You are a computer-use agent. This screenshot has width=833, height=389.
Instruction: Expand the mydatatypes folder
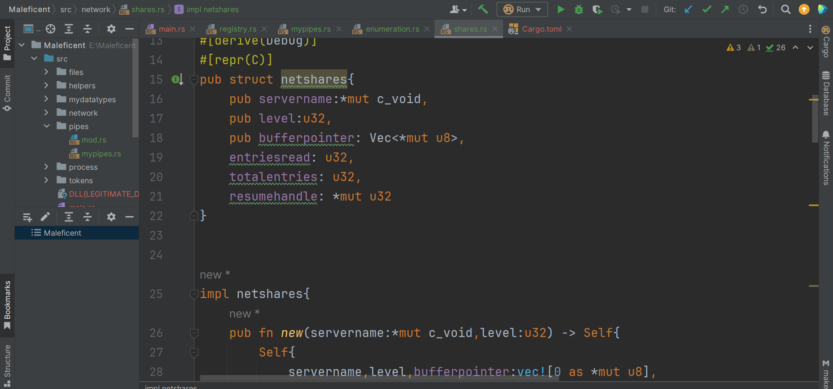[46, 99]
